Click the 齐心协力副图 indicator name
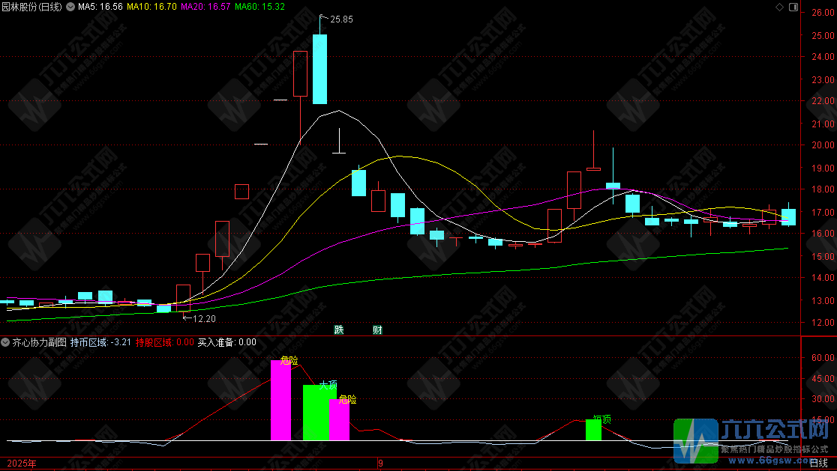Image resolution: width=837 pixels, height=471 pixels. pos(39,342)
